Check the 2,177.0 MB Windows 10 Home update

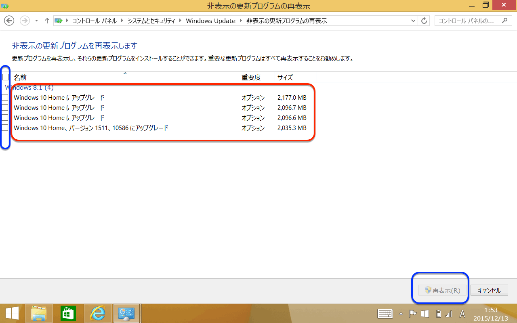(5, 97)
